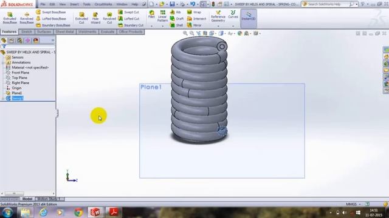Open the View menu

[x=63, y=4]
